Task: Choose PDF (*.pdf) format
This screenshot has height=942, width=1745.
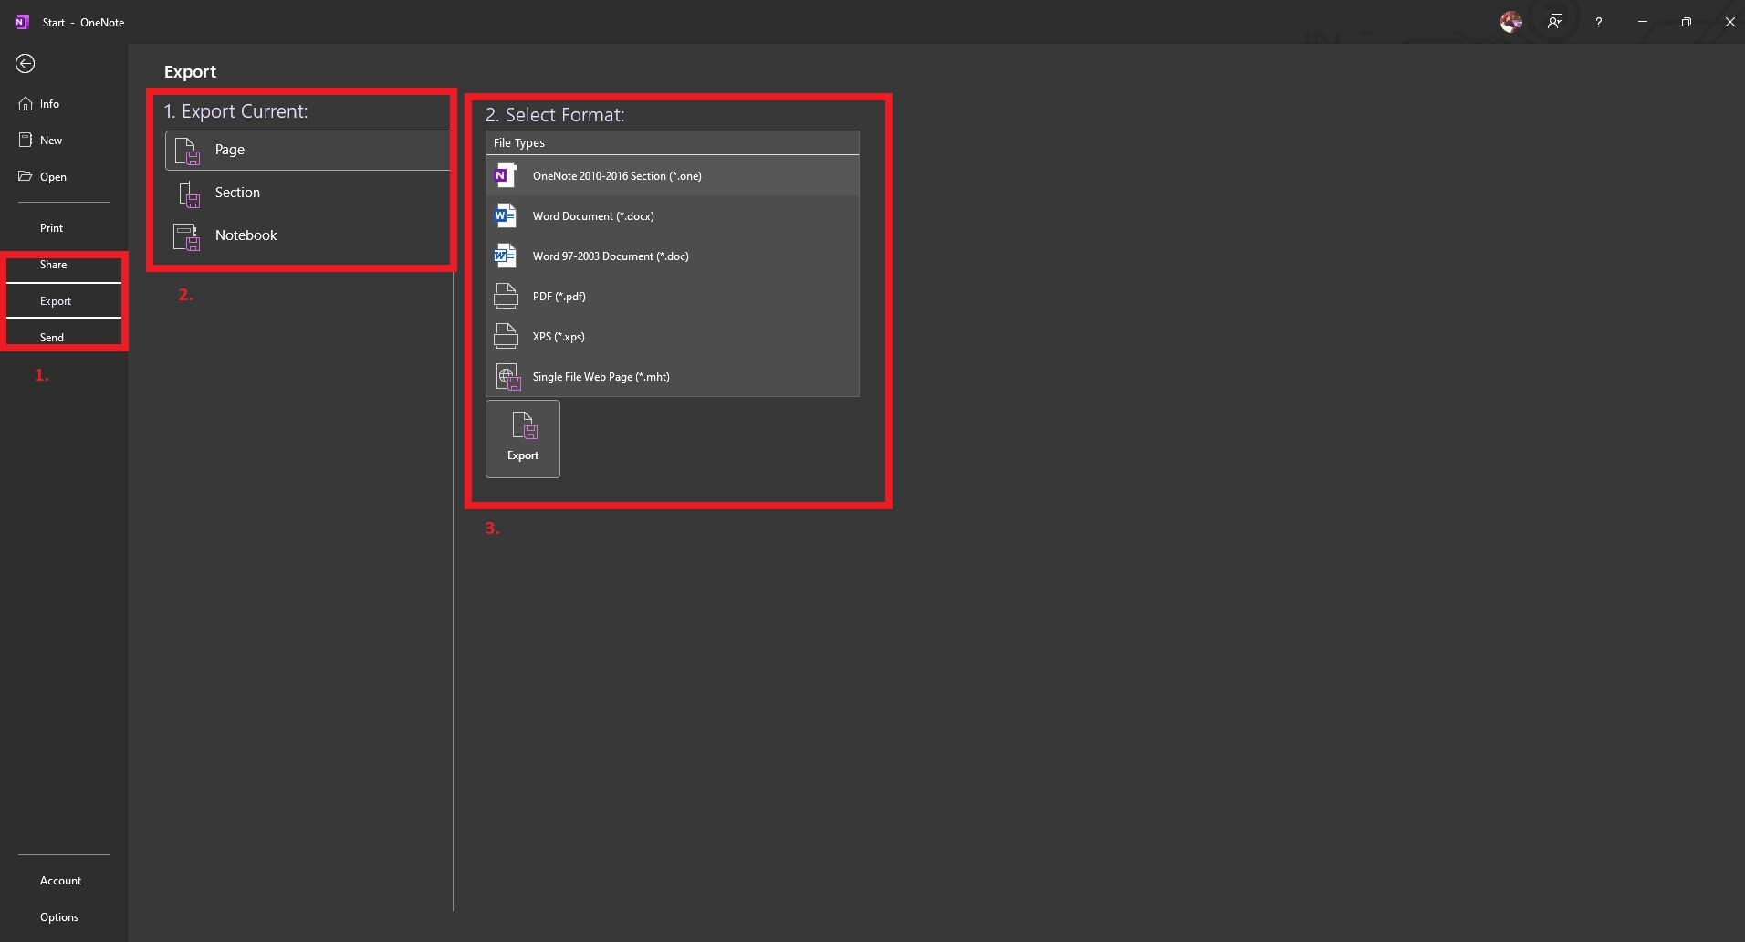Action: tap(673, 296)
